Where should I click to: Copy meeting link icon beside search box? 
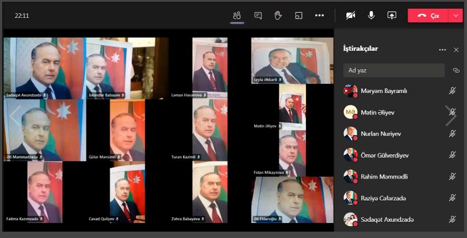(x=455, y=70)
